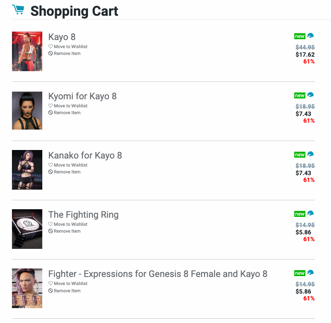Move Kanako for Kayo 8 to wishlist

tap(70, 165)
